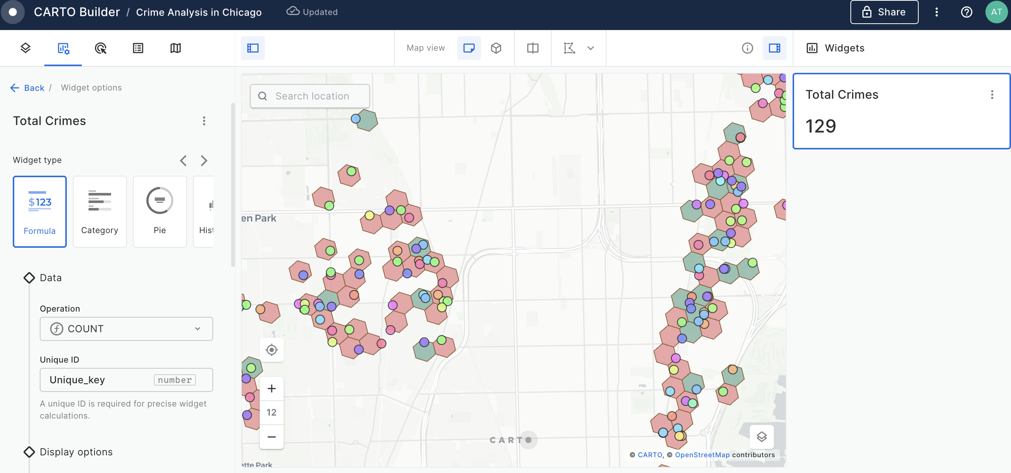
Task: Expand the Display options section
Action: click(x=68, y=452)
